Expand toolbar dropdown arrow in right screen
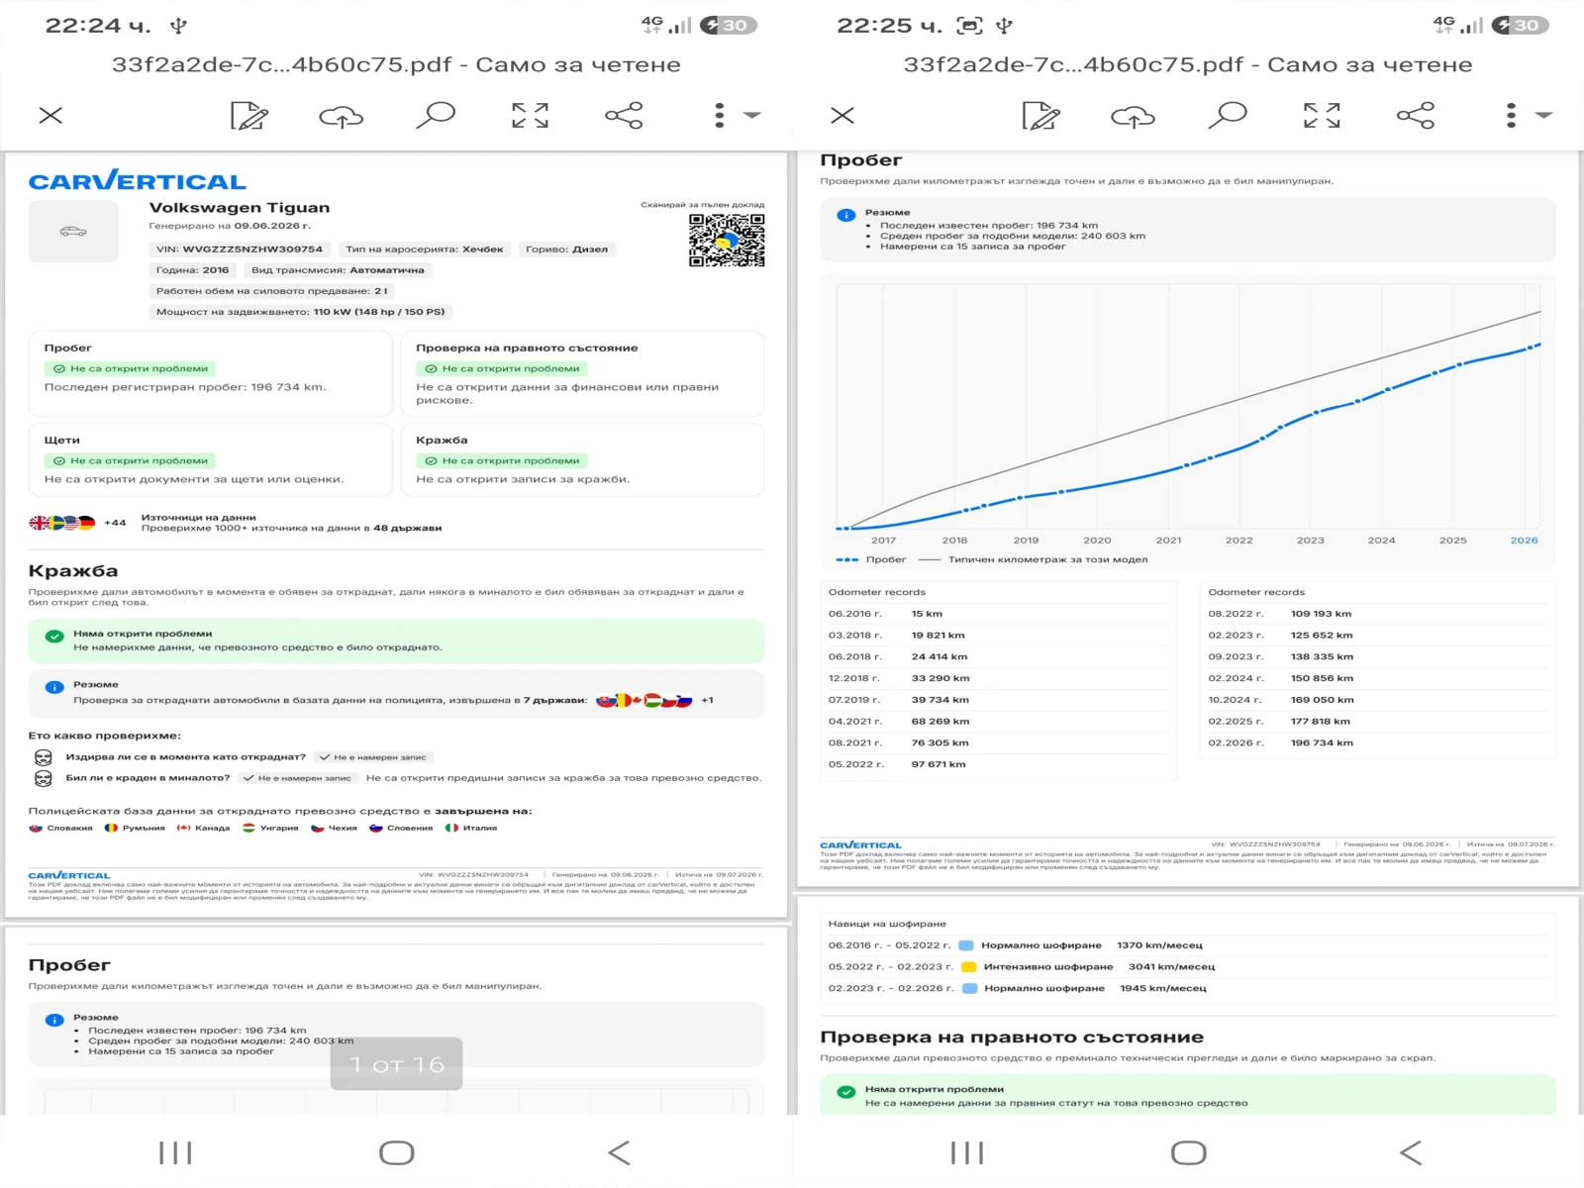The image size is (1584, 1188). click(x=1544, y=115)
